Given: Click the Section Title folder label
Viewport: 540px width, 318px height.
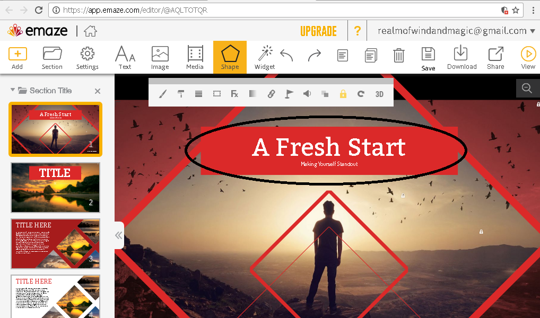Looking at the screenshot, I should pos(50,91).
